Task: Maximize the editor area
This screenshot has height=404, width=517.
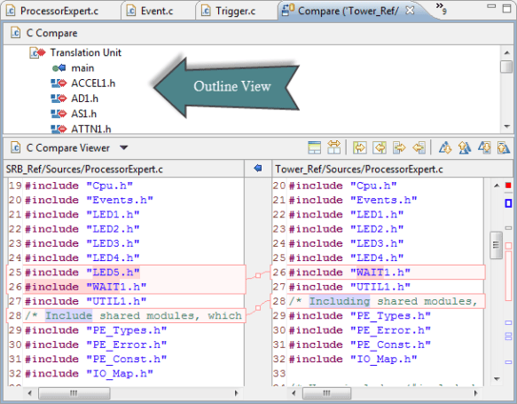Action: (x=506, y=8)
